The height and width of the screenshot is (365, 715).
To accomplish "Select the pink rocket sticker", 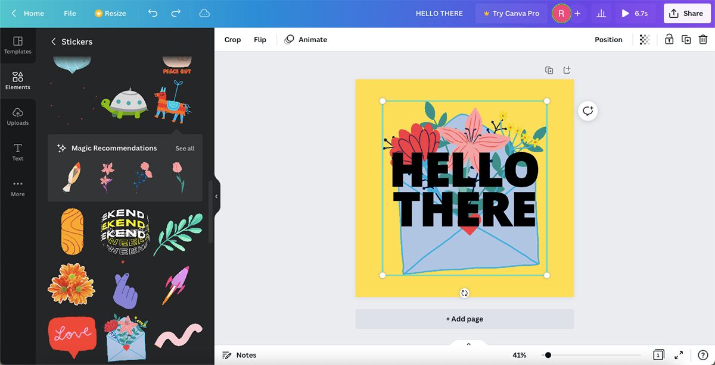I will click(x=176, y=285).
